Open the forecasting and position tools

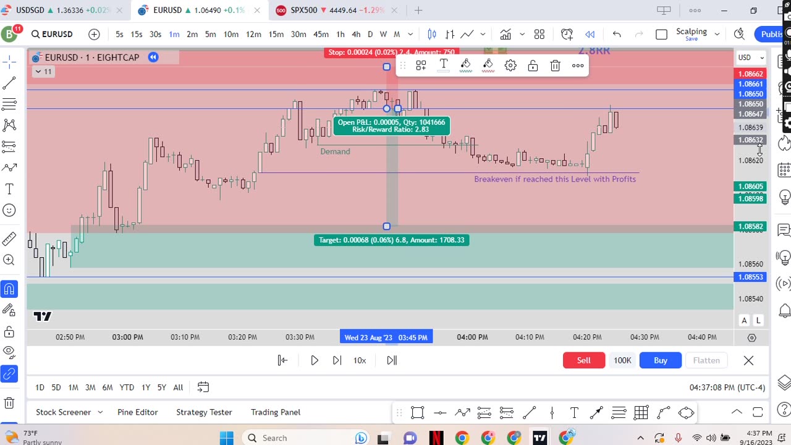[9, 146]
